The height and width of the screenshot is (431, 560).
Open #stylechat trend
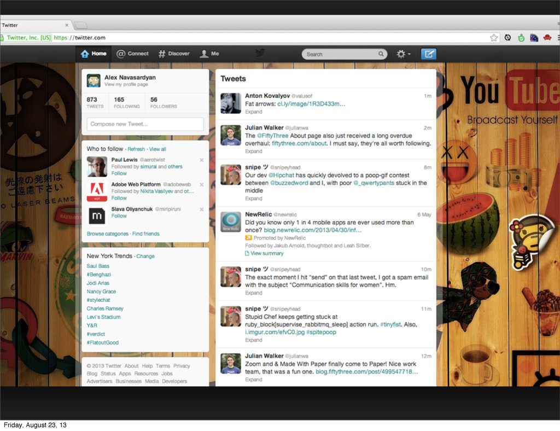coord(98,300)
